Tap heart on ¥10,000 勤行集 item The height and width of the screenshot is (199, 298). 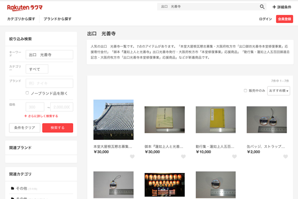pyautogui.click(x=234, y=157)
